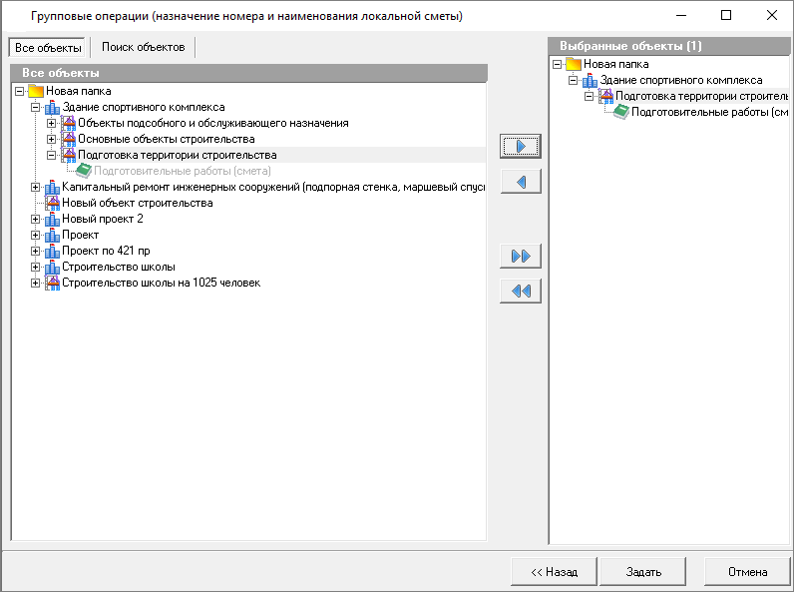Click the move left single arrow button

pos(520,181)
